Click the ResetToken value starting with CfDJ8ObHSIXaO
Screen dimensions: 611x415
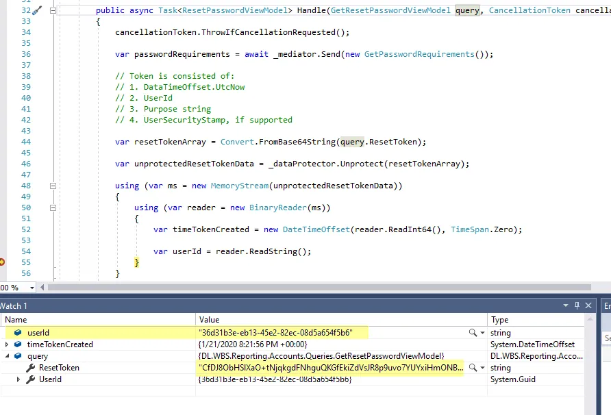pos(332,368)
